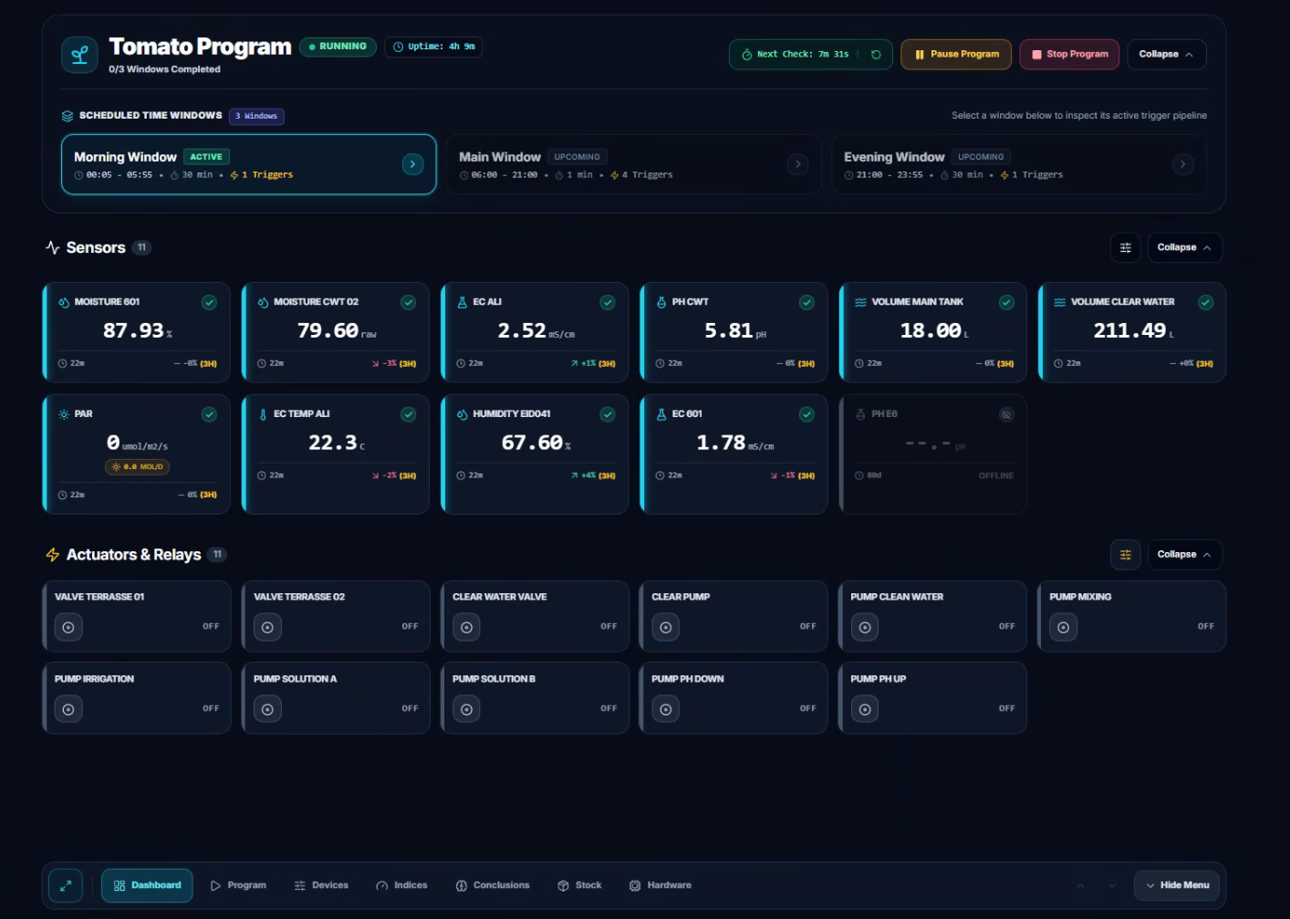This screenshot has height=919, width=1290.
Task: Refresh the next check timer
Action: [x=876, y=55]
